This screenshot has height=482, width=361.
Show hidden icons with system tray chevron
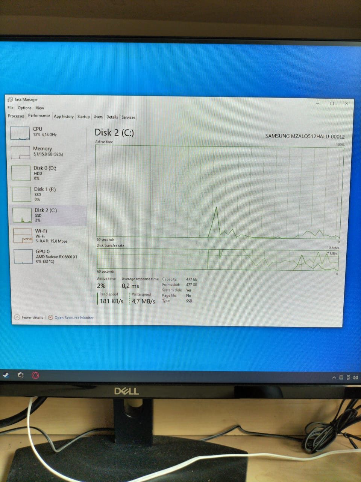click(x=334, y=377)
